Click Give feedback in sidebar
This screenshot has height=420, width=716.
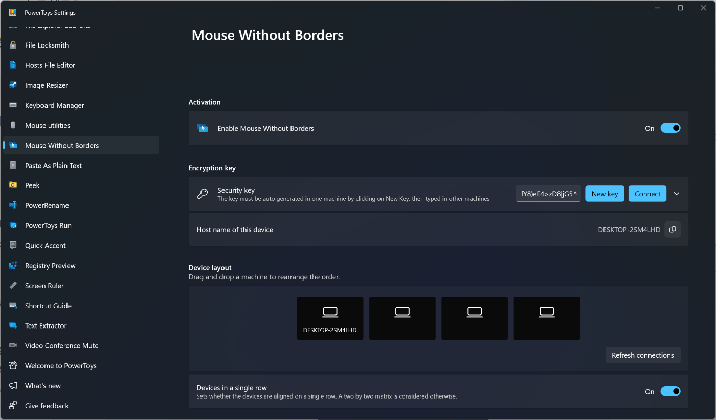(81, 406)
